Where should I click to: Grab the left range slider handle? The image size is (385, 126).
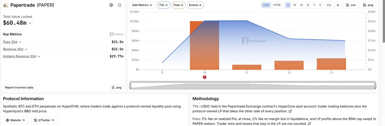130,86
